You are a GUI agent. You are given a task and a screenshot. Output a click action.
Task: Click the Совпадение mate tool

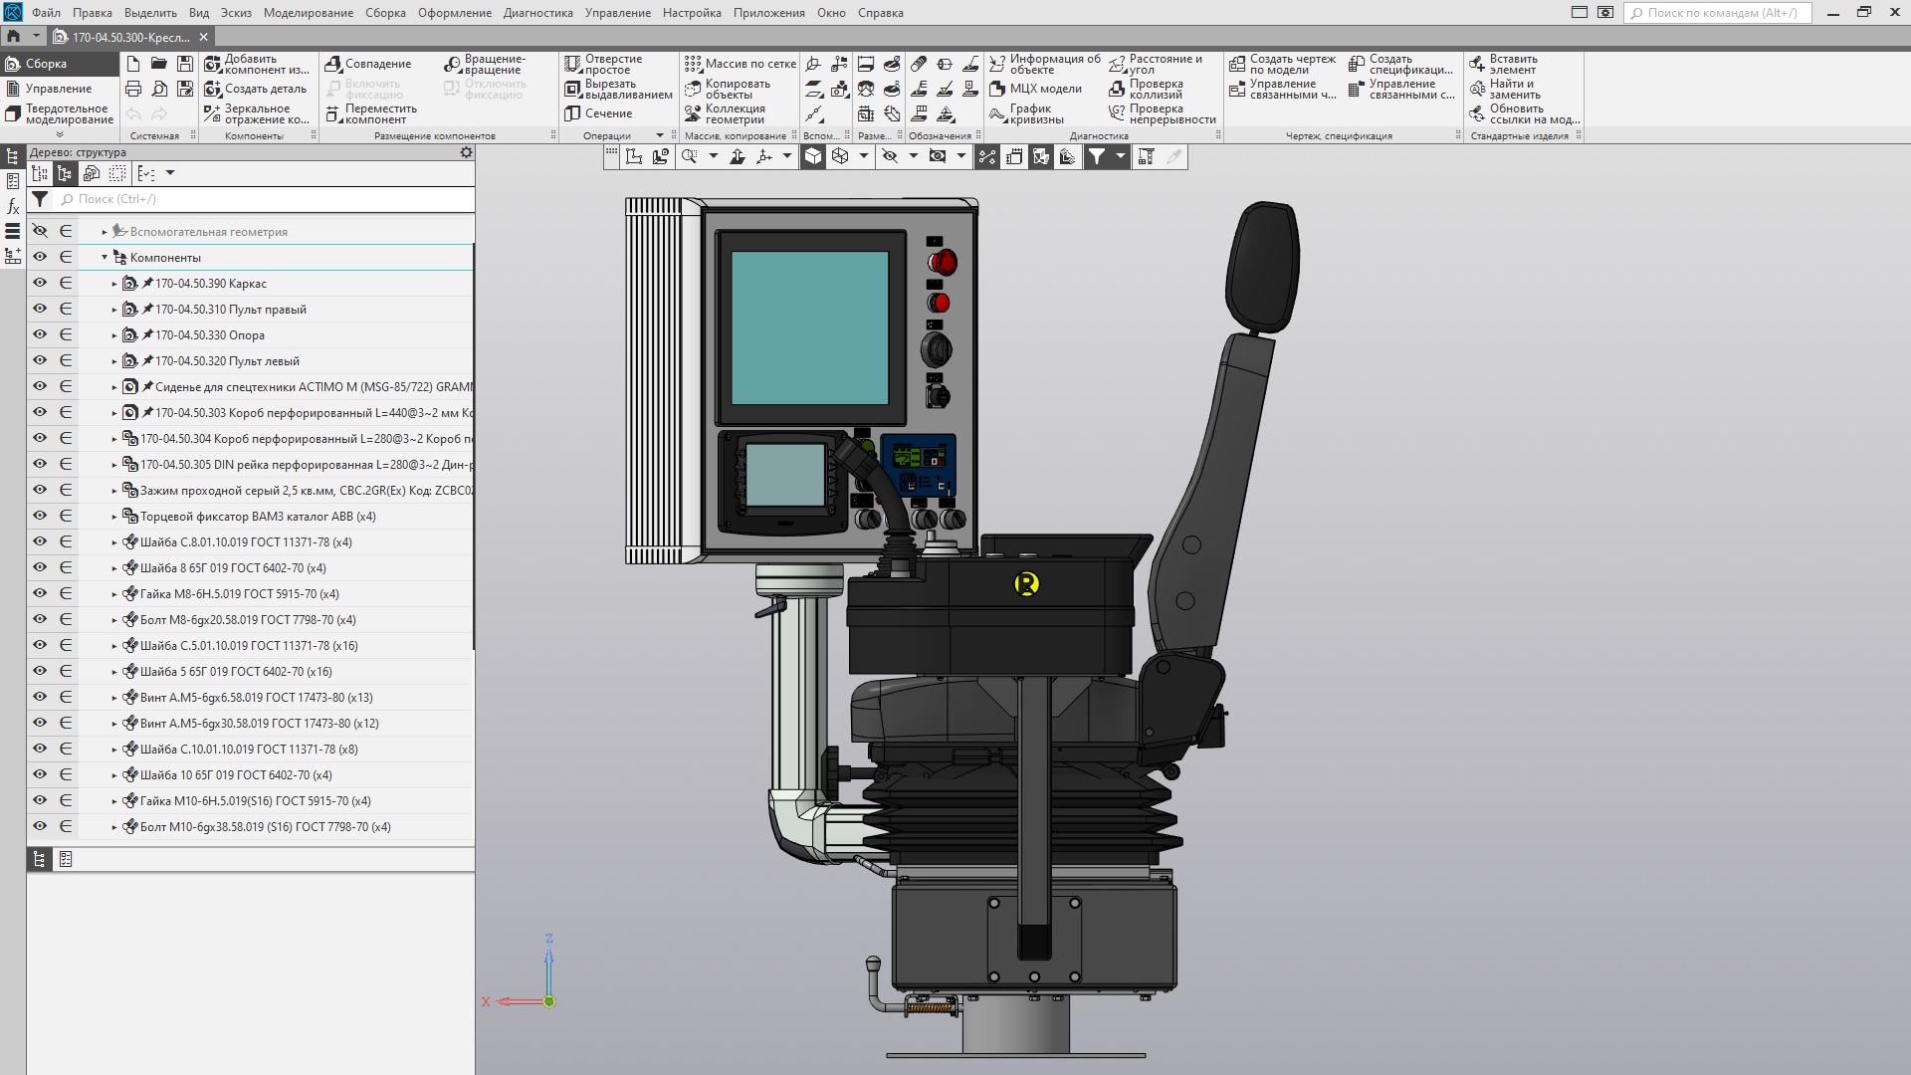368,64
